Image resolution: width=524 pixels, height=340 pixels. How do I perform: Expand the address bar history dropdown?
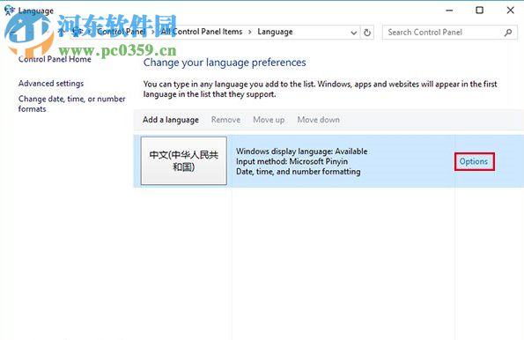point(353,33)
